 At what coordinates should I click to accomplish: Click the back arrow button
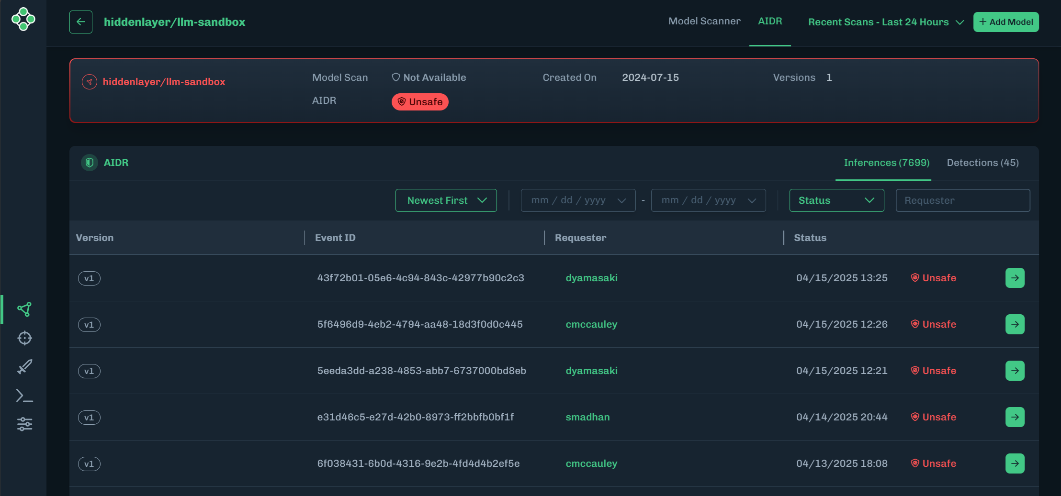tap(80, 22)
